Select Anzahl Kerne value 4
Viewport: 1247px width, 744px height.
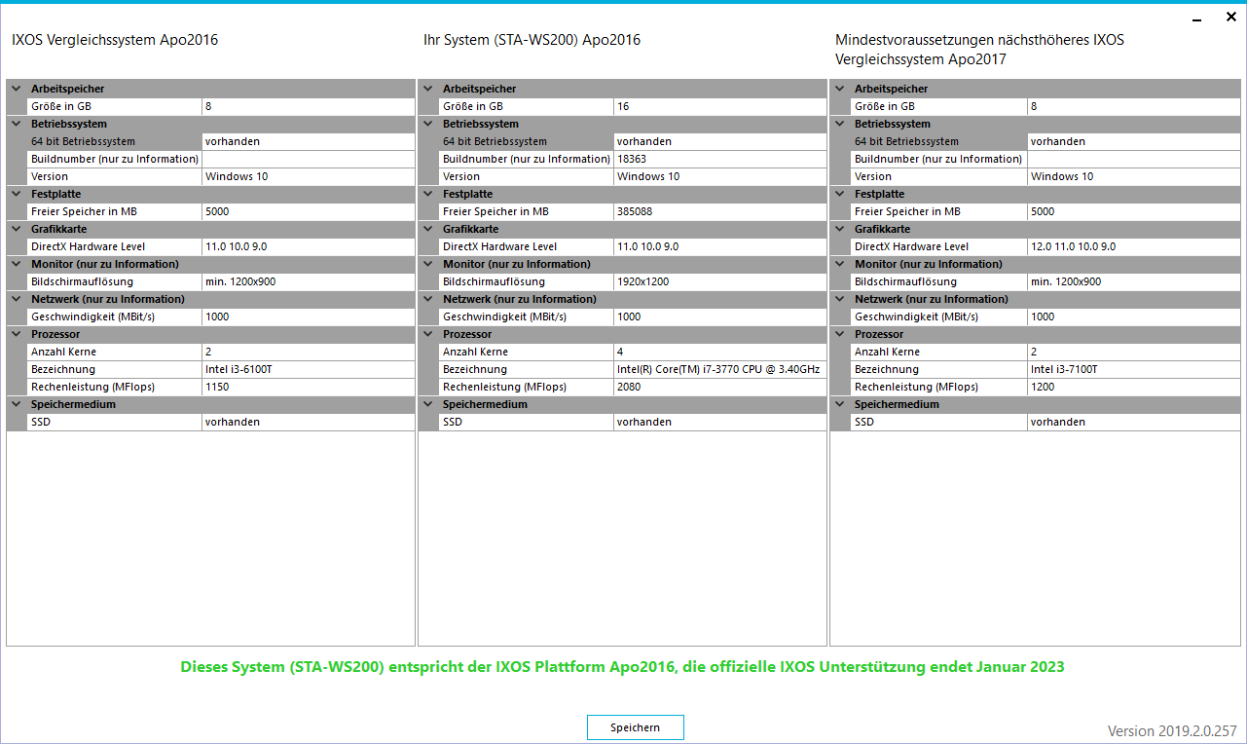720,352
